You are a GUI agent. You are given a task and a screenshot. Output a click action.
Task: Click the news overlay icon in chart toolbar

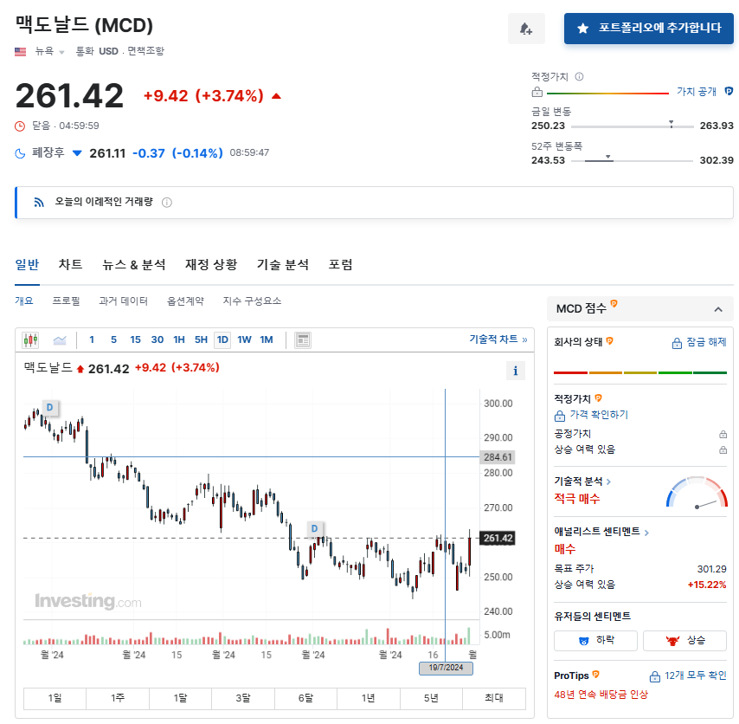tap(303, 339)
